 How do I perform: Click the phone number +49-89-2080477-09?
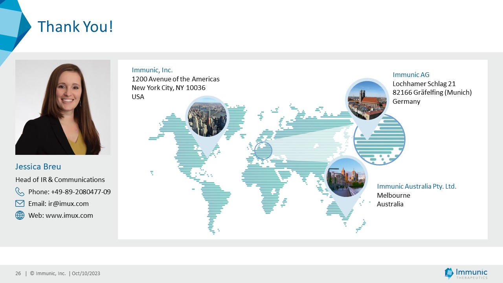[x=81, y=192]
